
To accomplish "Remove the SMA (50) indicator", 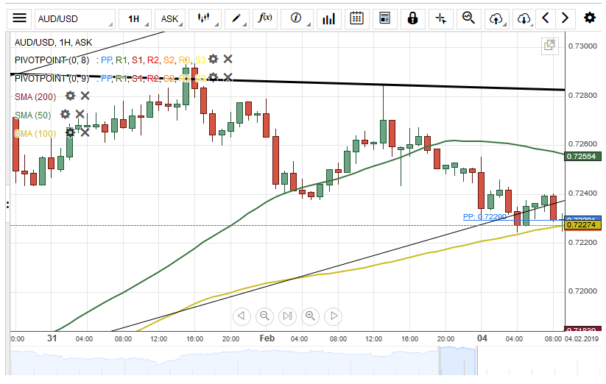I will (x=80, y=114).
